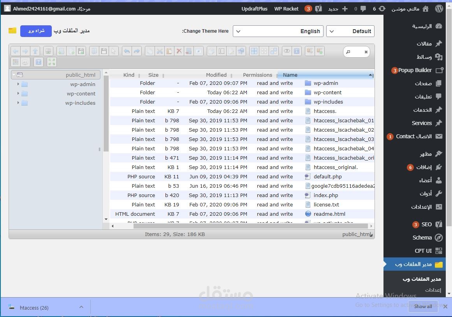Viewport: 452px width, 317px height.
Task: Click the Rename text-cursor icon
Action: tap(222, 51)
